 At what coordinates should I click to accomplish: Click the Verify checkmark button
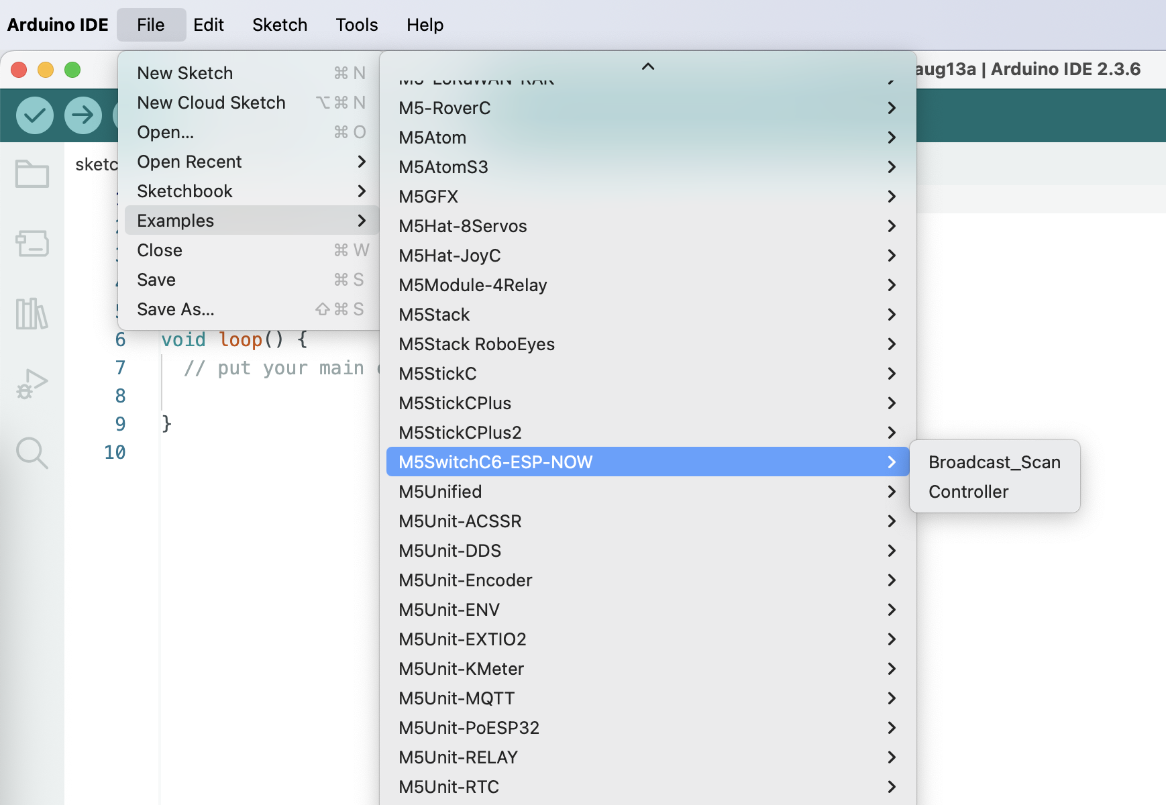pyautogui.click(x=35, y=115)
